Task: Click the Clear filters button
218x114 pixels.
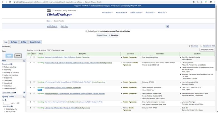Action: 18,56
